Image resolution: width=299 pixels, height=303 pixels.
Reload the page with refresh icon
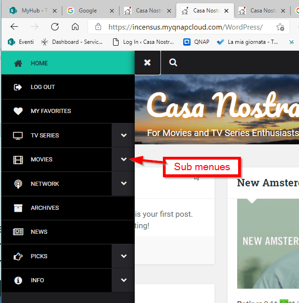pos(55,27)
